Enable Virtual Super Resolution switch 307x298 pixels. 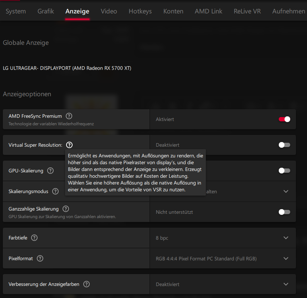[284, 145]
